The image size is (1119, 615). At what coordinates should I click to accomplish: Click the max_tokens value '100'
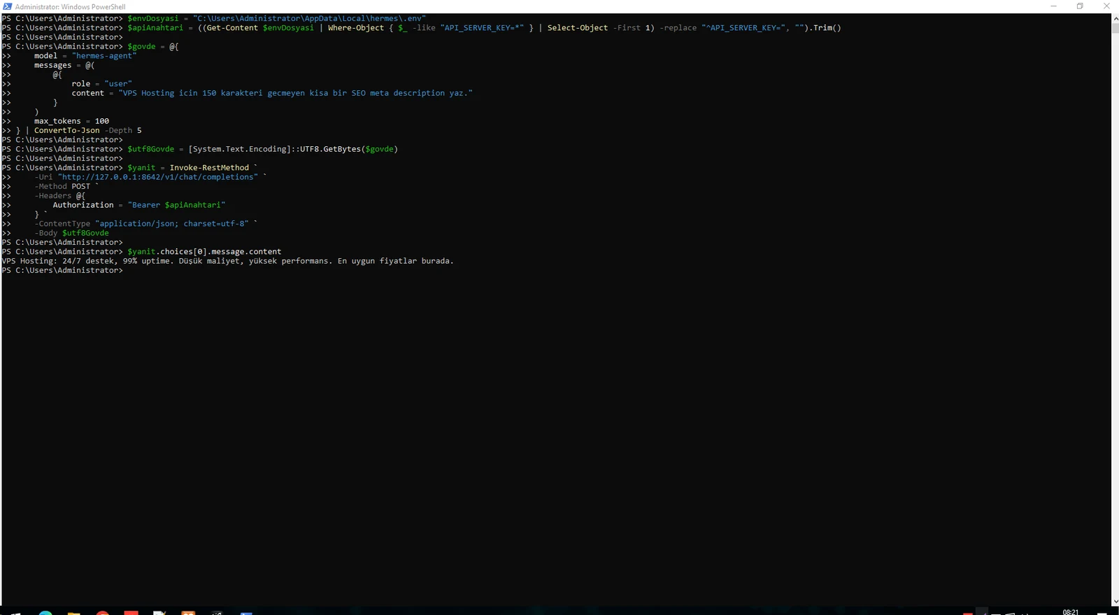(x=102, y=121)
